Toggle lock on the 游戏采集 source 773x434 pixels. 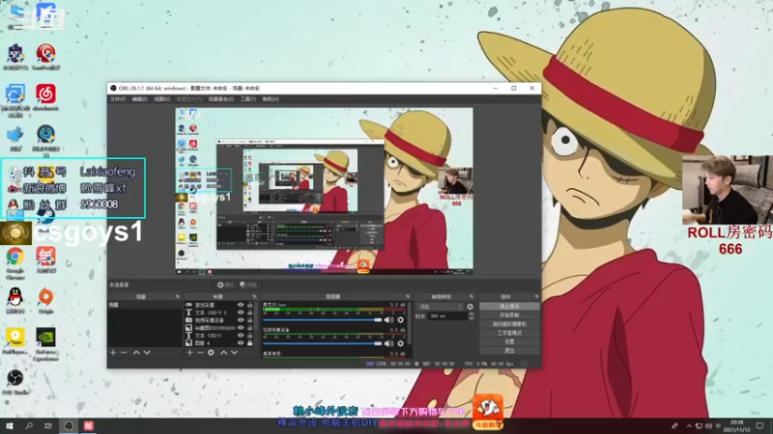click(250, 305)
